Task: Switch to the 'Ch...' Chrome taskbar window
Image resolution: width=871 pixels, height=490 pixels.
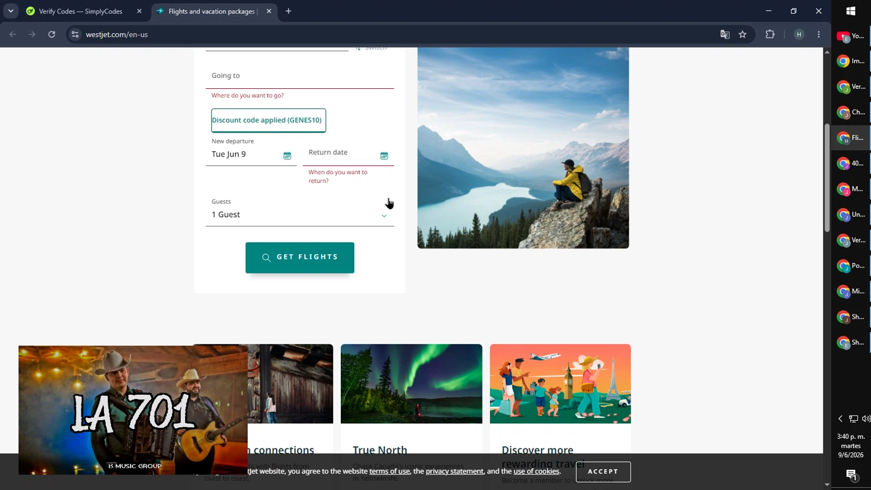Action: click(851, 112)
